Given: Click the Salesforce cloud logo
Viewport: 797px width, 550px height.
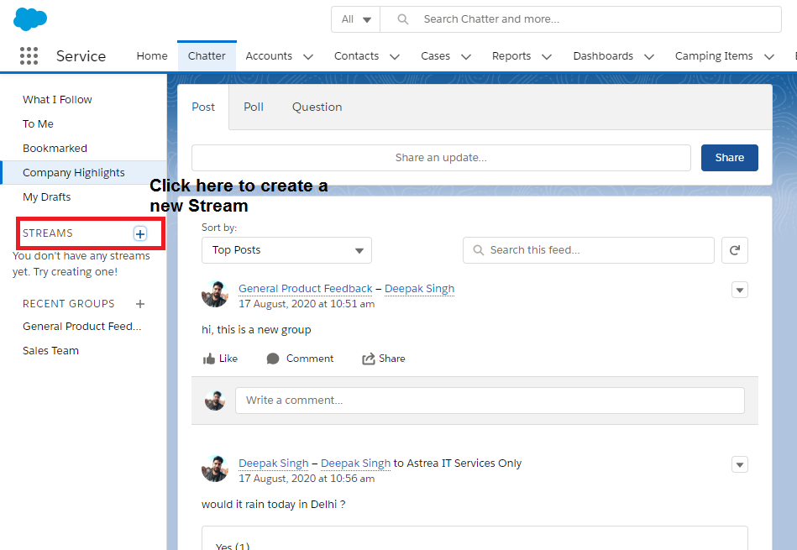Looking at the screenshot, I should [x=30, y=18].
